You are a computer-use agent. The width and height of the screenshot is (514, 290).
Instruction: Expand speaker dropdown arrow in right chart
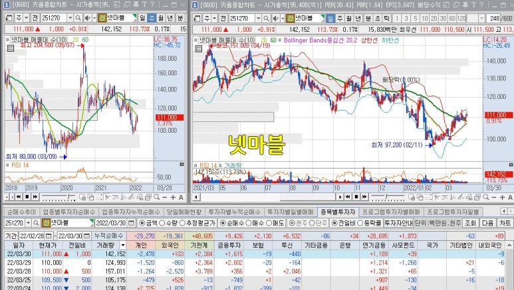[x=282, y=19]
